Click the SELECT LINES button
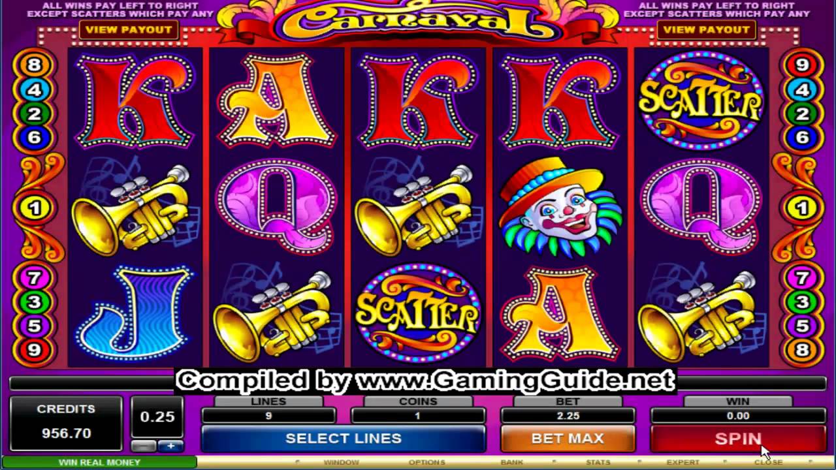The image size is (836, 470). [343, 439]
